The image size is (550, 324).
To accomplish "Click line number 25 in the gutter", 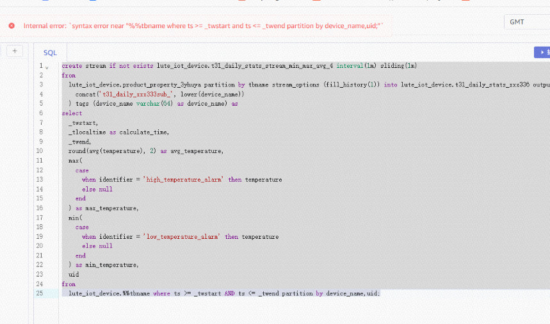I will pyautogui.click(x=40, y=293).
